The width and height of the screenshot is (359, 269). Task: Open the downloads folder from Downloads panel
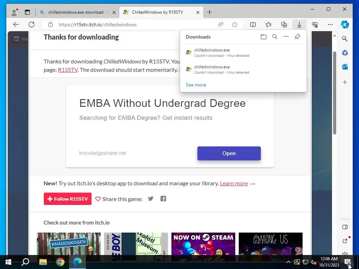[264, 37]
